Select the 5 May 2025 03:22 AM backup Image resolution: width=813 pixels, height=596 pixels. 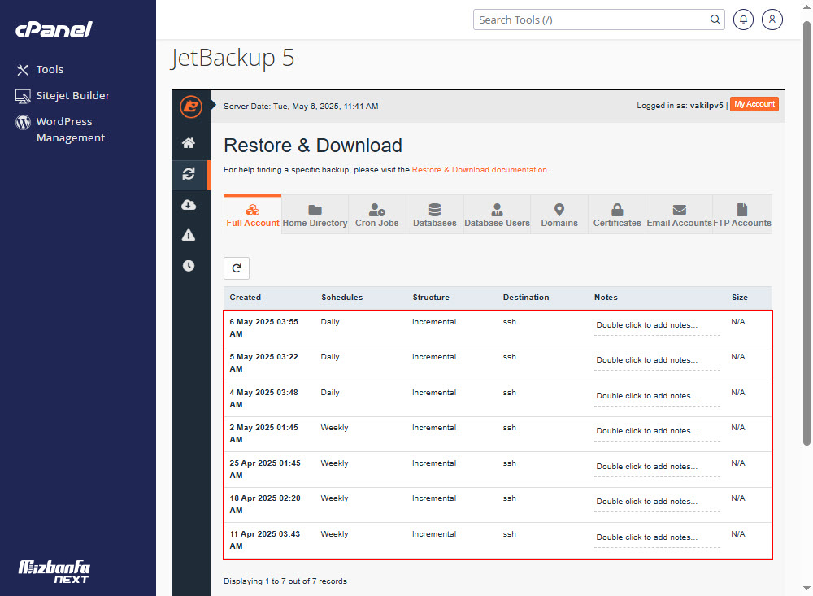coord(498,363)
